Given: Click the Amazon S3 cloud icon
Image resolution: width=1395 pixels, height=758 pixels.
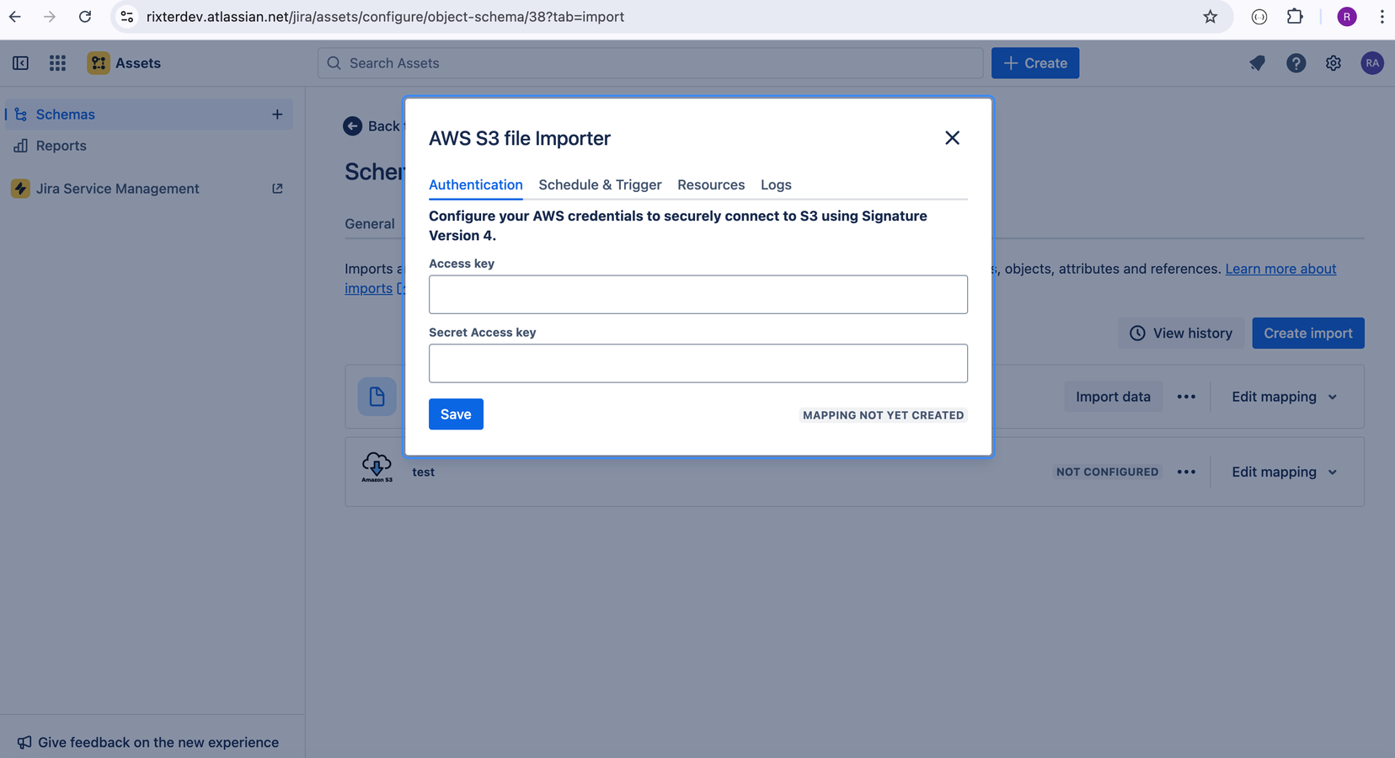Looking at the screenshot, I should [377, 467].
